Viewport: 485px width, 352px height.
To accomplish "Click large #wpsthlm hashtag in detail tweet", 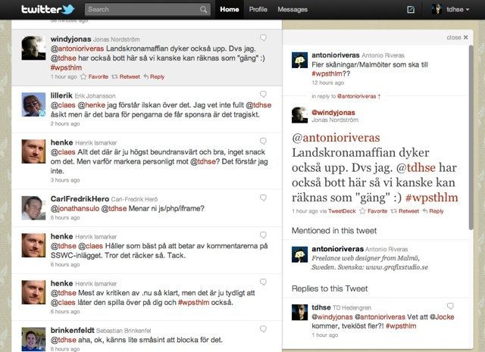I will (x=432, y=198).
